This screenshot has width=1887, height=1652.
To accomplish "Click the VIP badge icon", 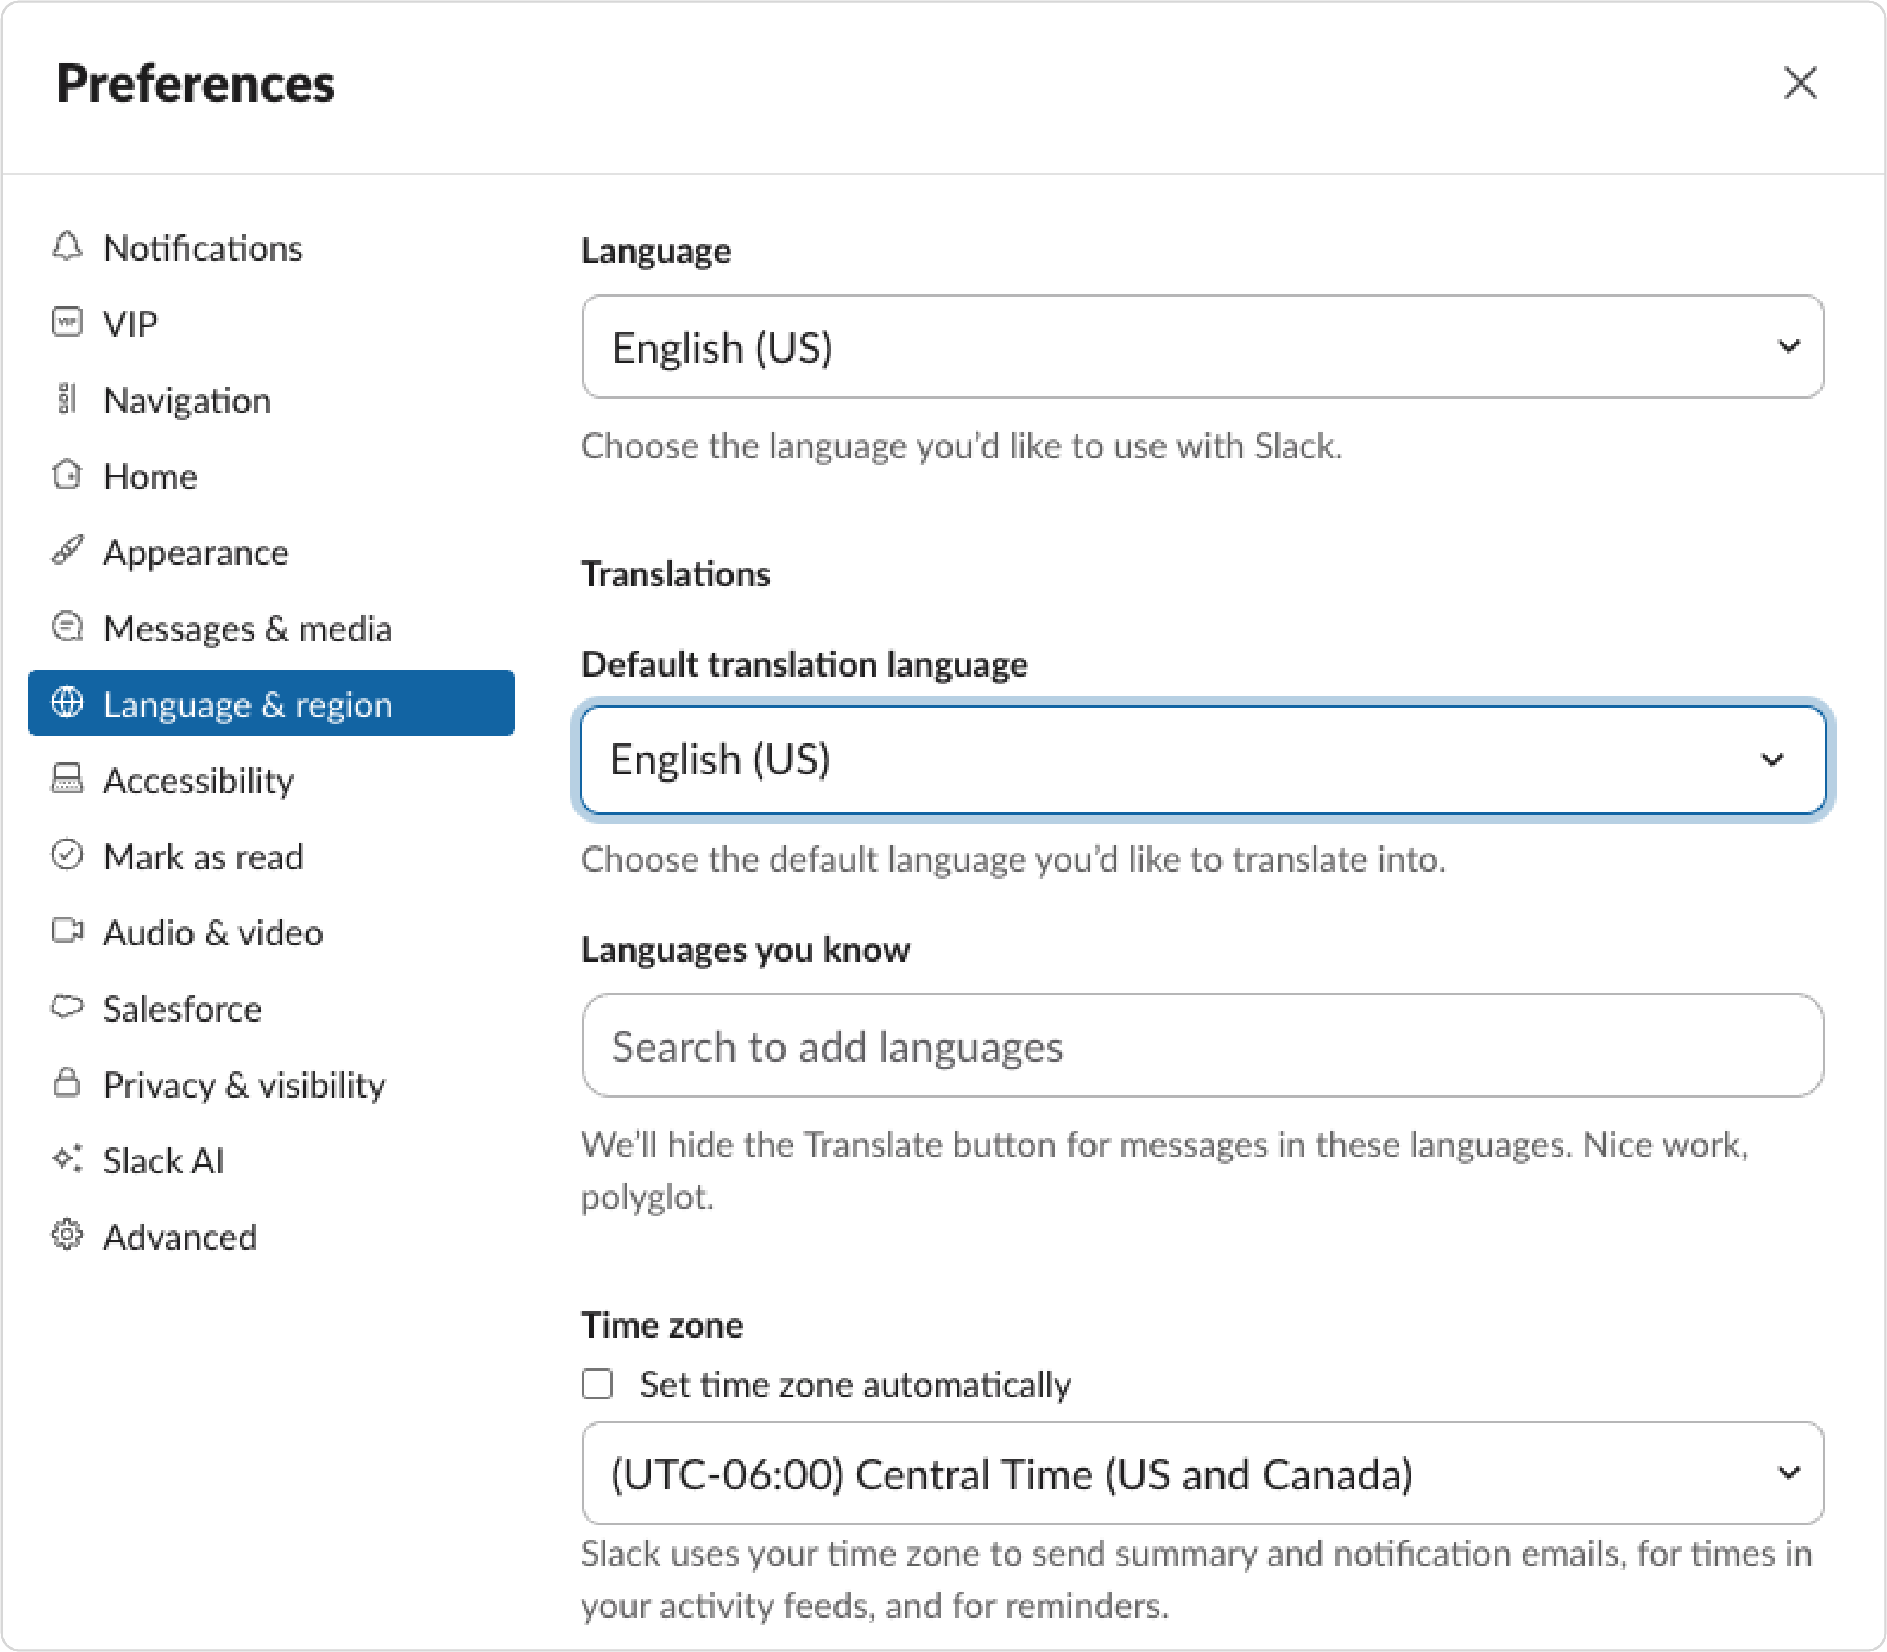I will coord(66,323).
